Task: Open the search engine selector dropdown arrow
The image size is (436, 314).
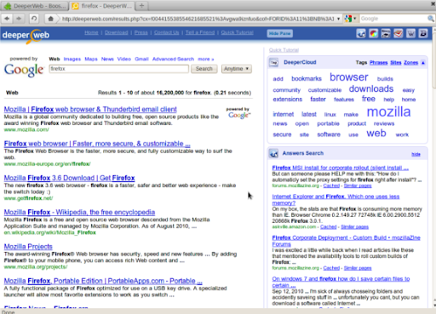Action: [x=354, y=19]
